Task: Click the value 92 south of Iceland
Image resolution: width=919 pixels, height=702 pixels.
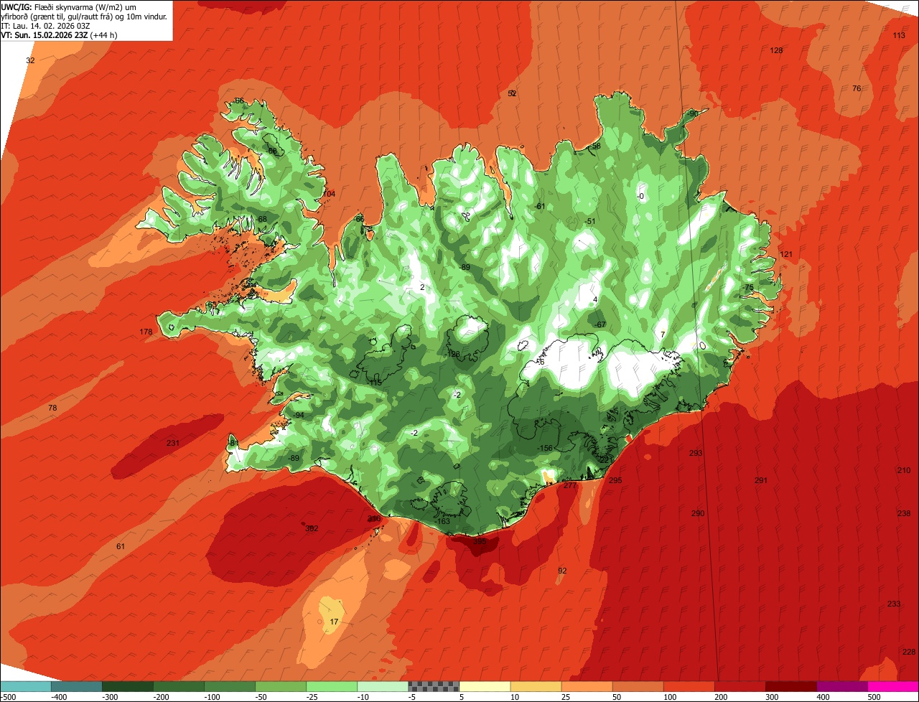Action: tap(562, 571)
